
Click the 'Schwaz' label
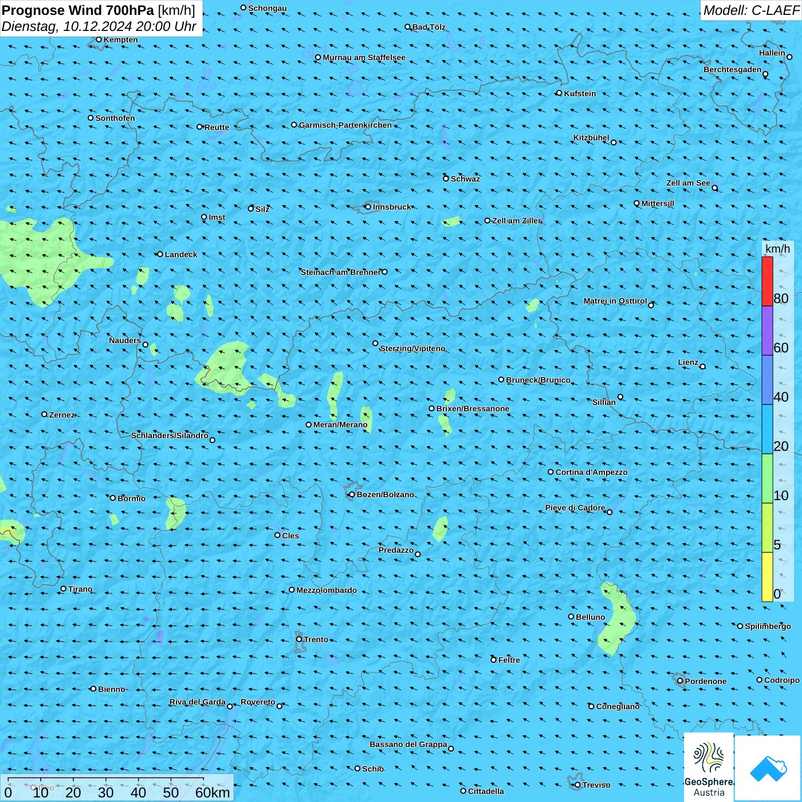tap(465, 179)
